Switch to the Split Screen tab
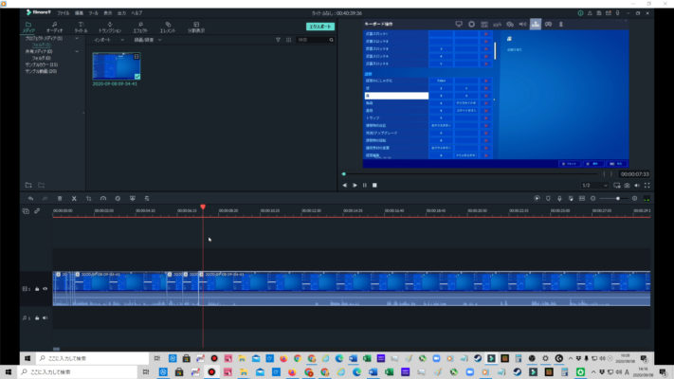This screenshot has height=379, width=674. [x=196, y=27]
